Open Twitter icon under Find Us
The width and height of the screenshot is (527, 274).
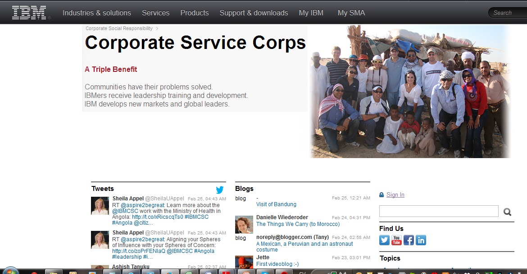click(x=385, y=240)
